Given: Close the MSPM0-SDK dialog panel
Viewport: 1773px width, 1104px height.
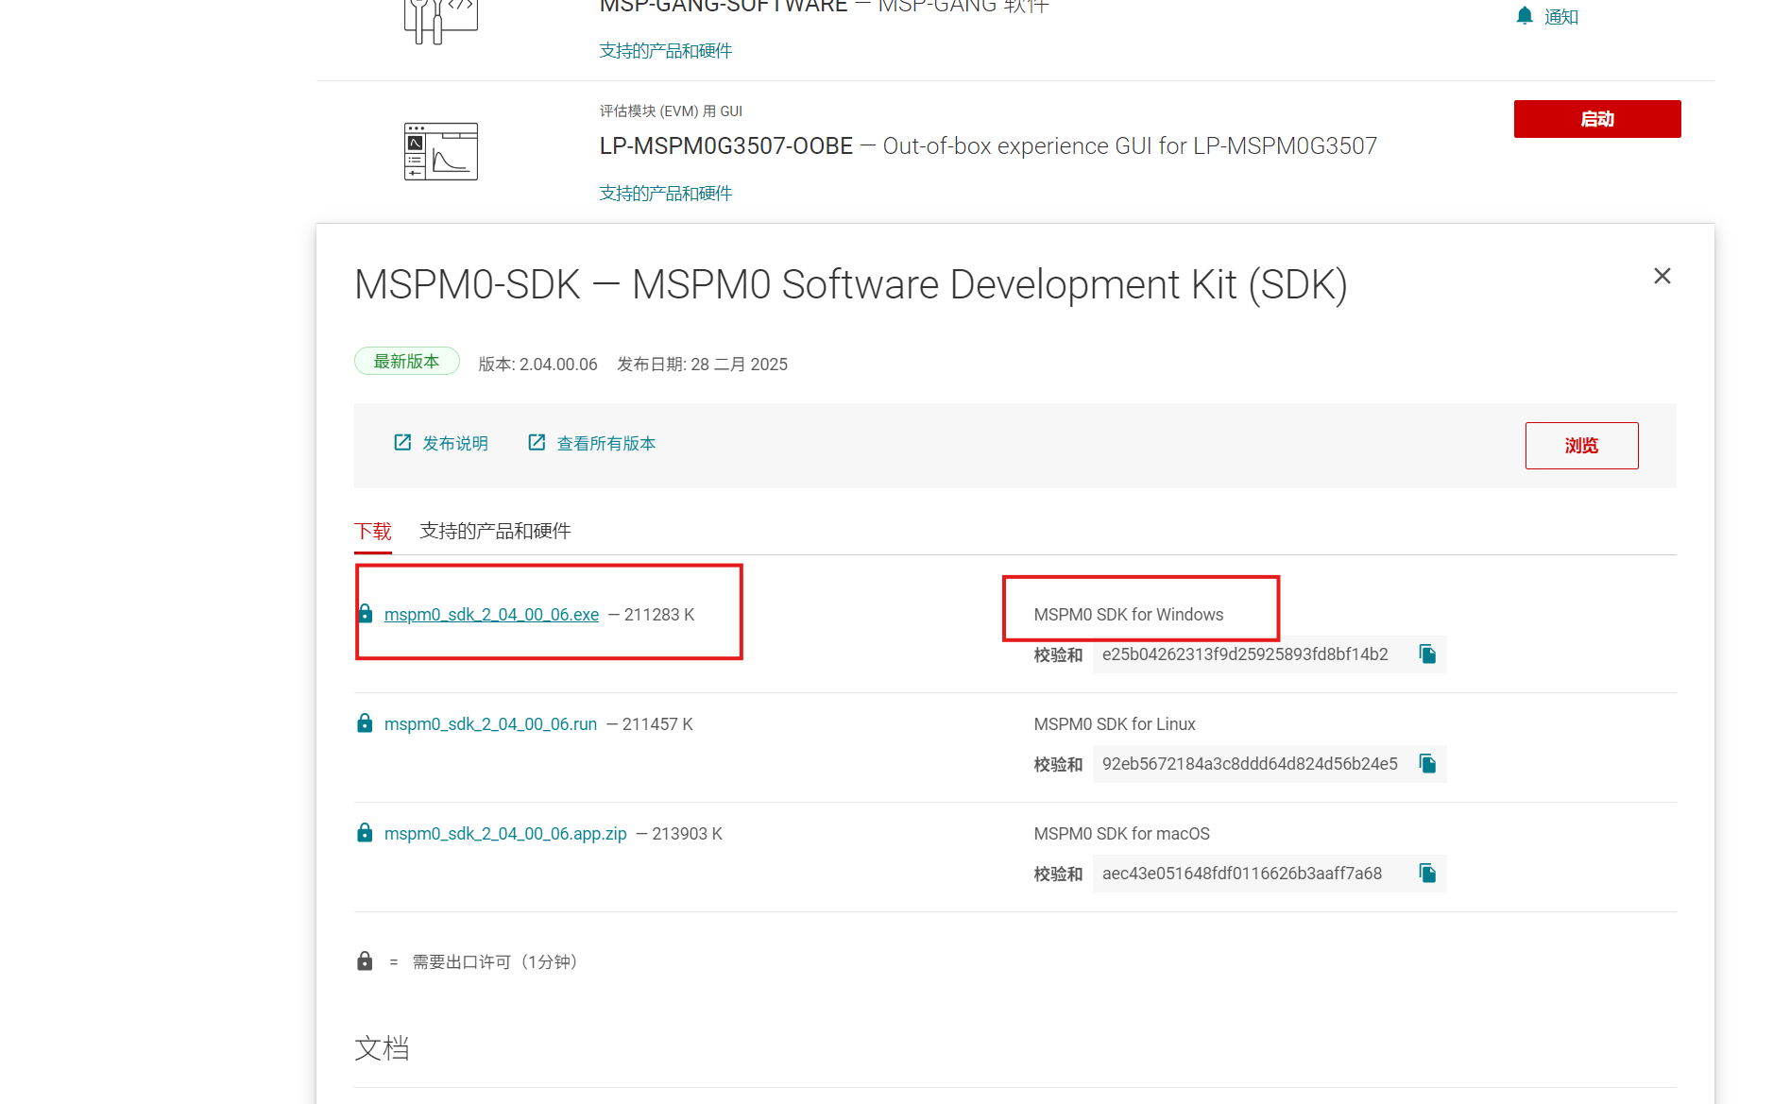Looking at the screenshot, I should pyautogui.click(x=1662, y=276).
